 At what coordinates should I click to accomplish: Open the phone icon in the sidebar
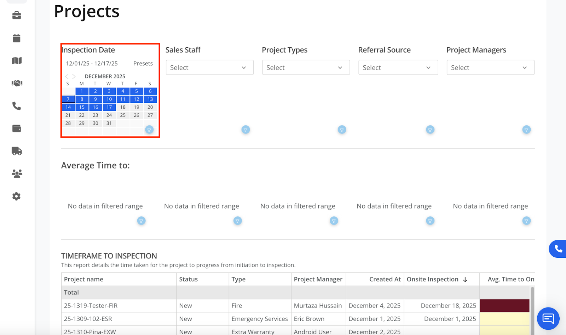(x=17, y=106)
